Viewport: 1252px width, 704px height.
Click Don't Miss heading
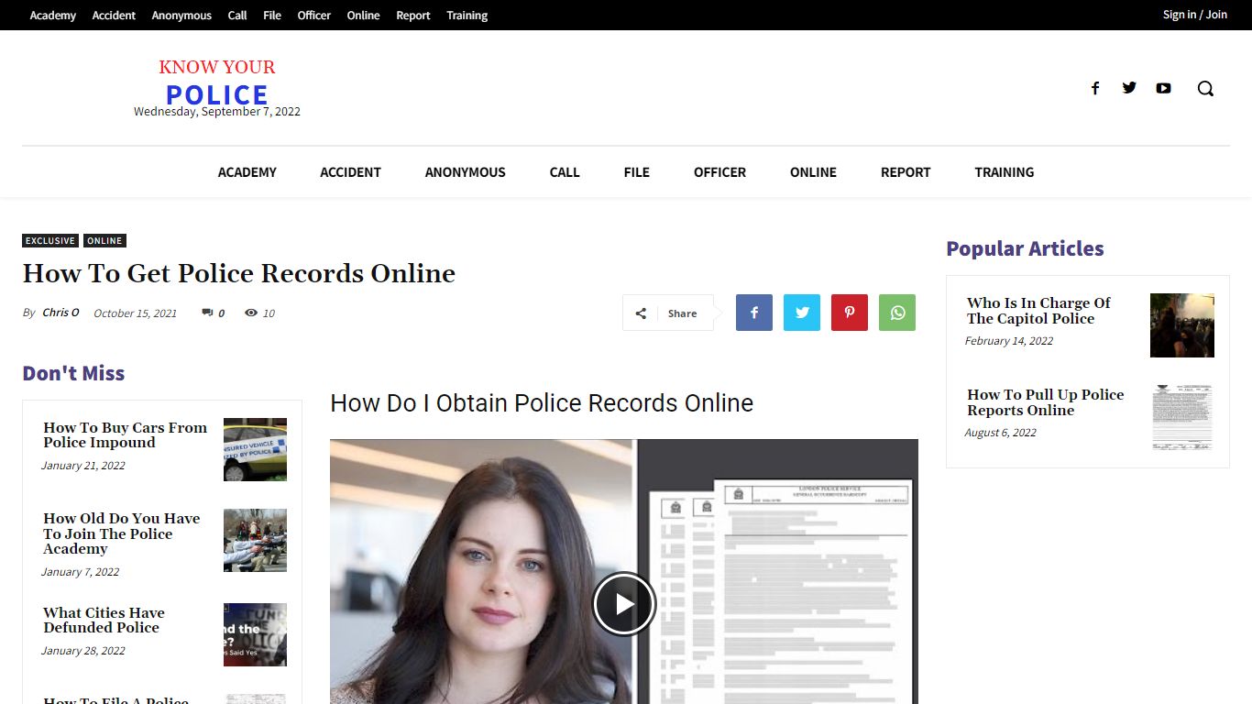tap(73, 373)
